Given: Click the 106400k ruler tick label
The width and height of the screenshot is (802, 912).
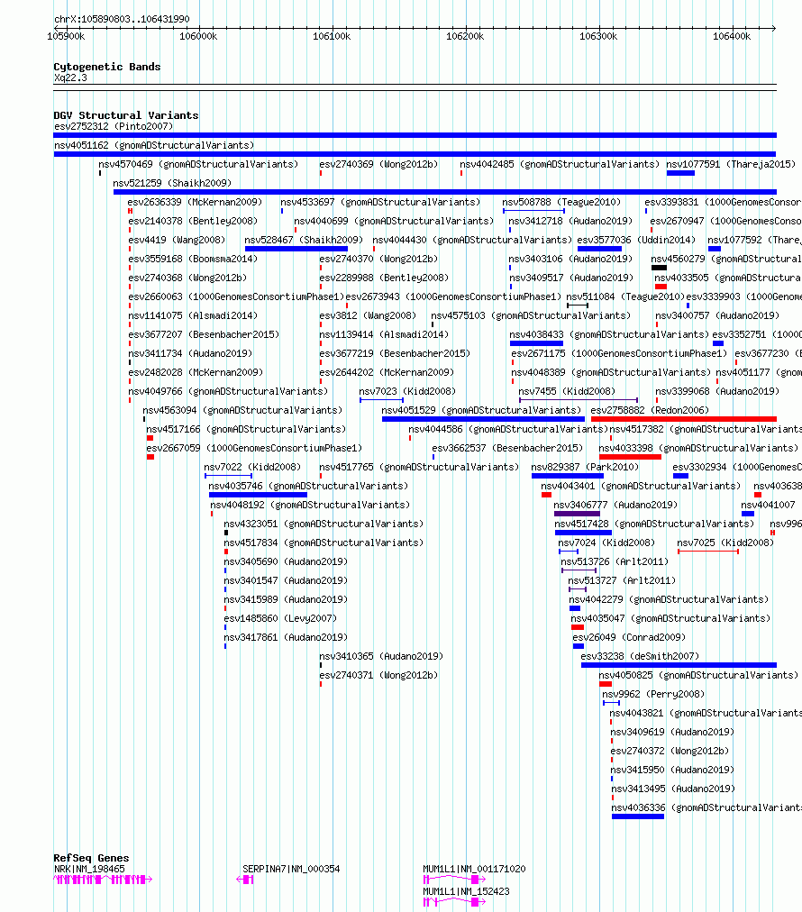Looking at the screenshot, I should 732,37.
